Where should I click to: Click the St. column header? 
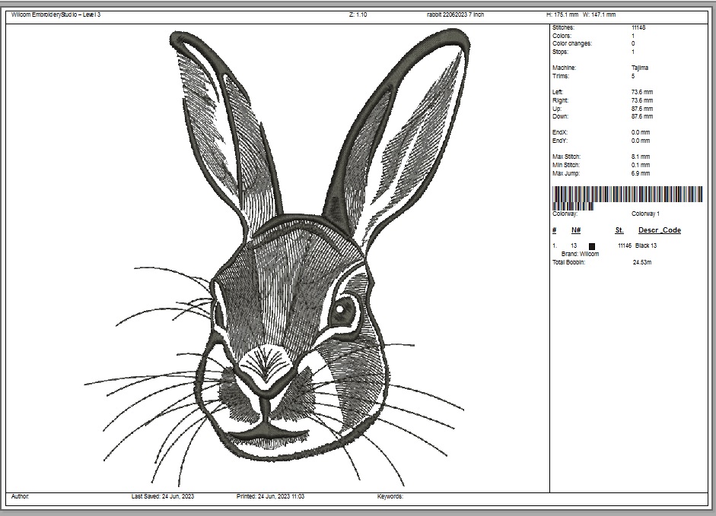coord(619,230)
